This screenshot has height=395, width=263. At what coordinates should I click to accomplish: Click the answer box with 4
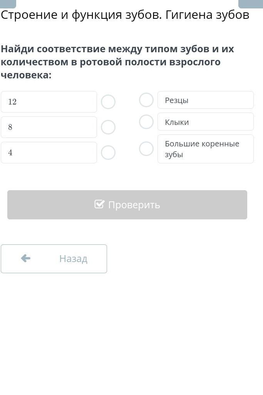tap(49, 153)
